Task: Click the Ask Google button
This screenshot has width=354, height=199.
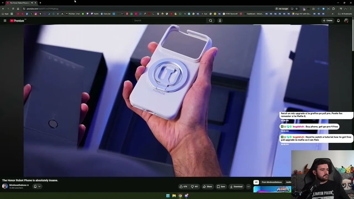Action: point(282,9)
